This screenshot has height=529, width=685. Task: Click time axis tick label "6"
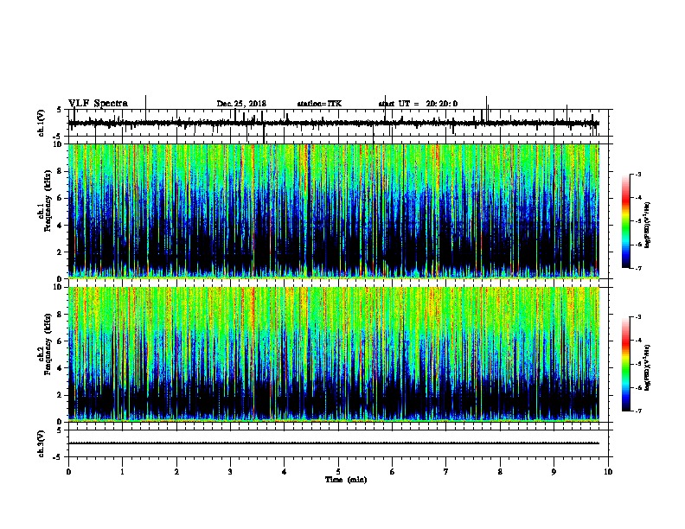click(x=393, y=472)
